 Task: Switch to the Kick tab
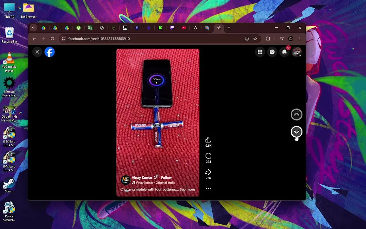tap(160, 28)
